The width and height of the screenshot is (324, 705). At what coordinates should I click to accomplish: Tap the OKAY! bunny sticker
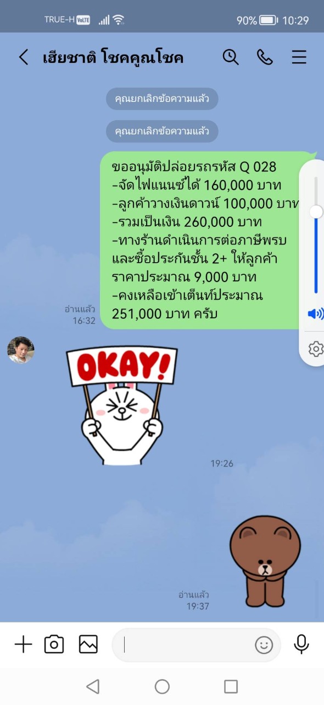pos(122,405)
